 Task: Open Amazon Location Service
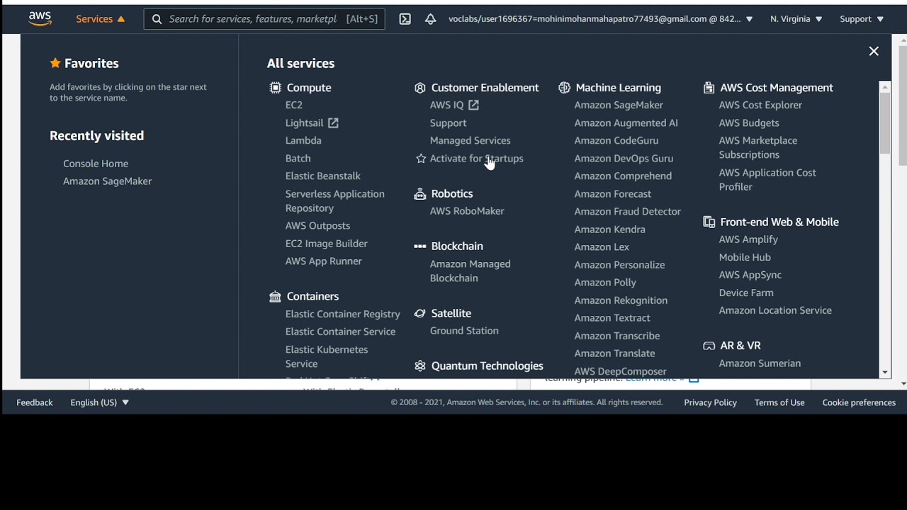tap(775, 310)
